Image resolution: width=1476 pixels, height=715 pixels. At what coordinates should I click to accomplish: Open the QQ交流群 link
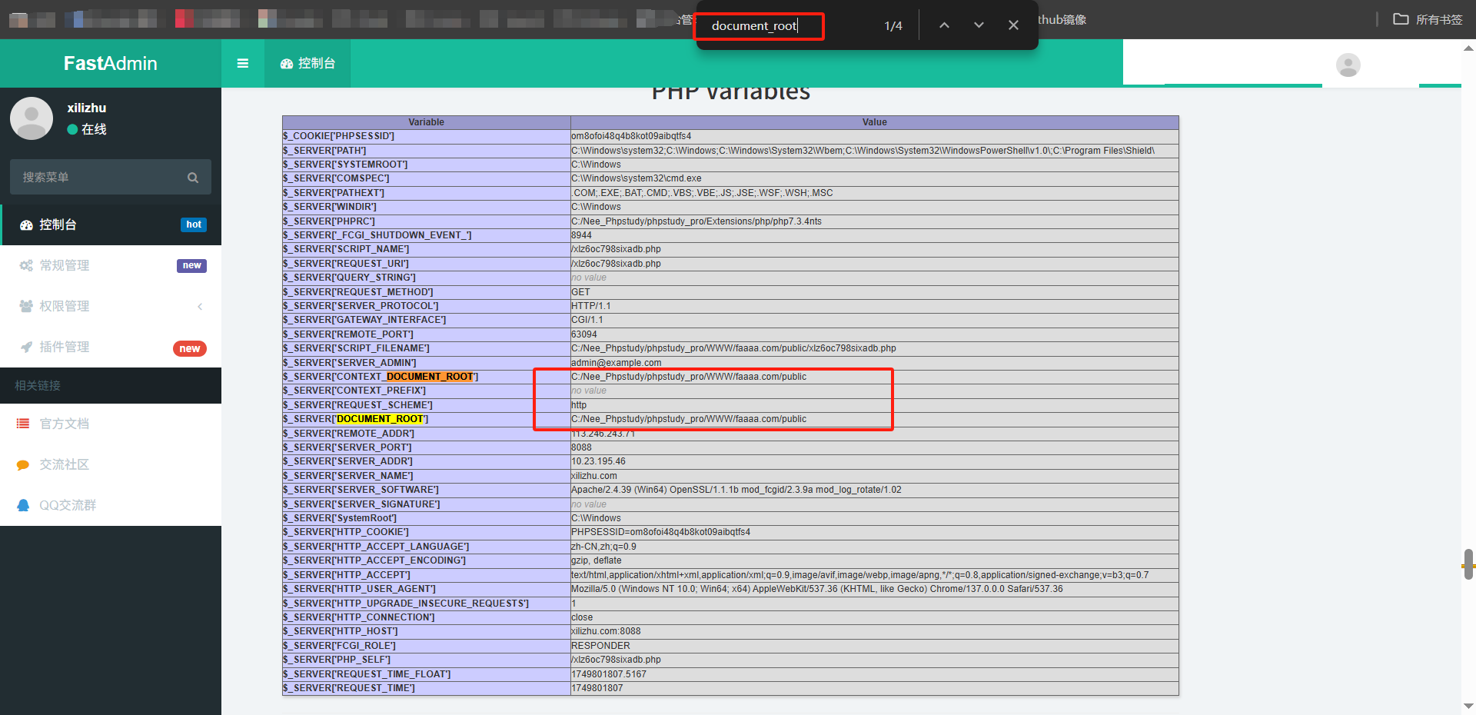coord(111,505)
